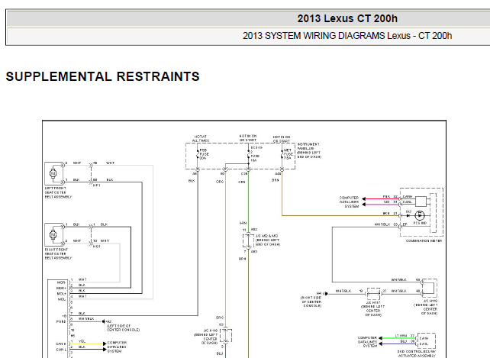This screenshot has width=490, height=358.
Task: Click the 'J/C H117' behind left center dash label
Action: 373,308
